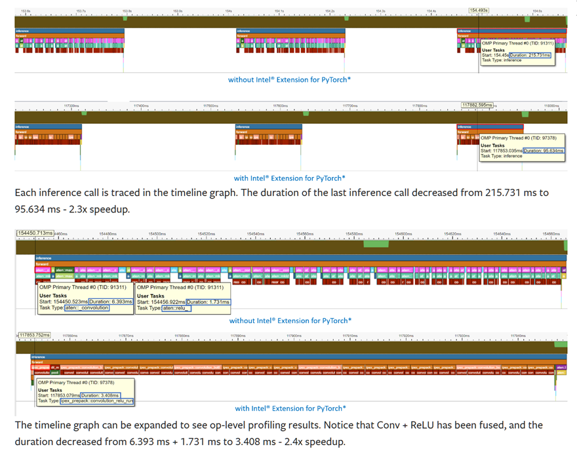Click the 'without Intel Extension for PyTorch' caption below the convolution tooltip

[290, 321]
